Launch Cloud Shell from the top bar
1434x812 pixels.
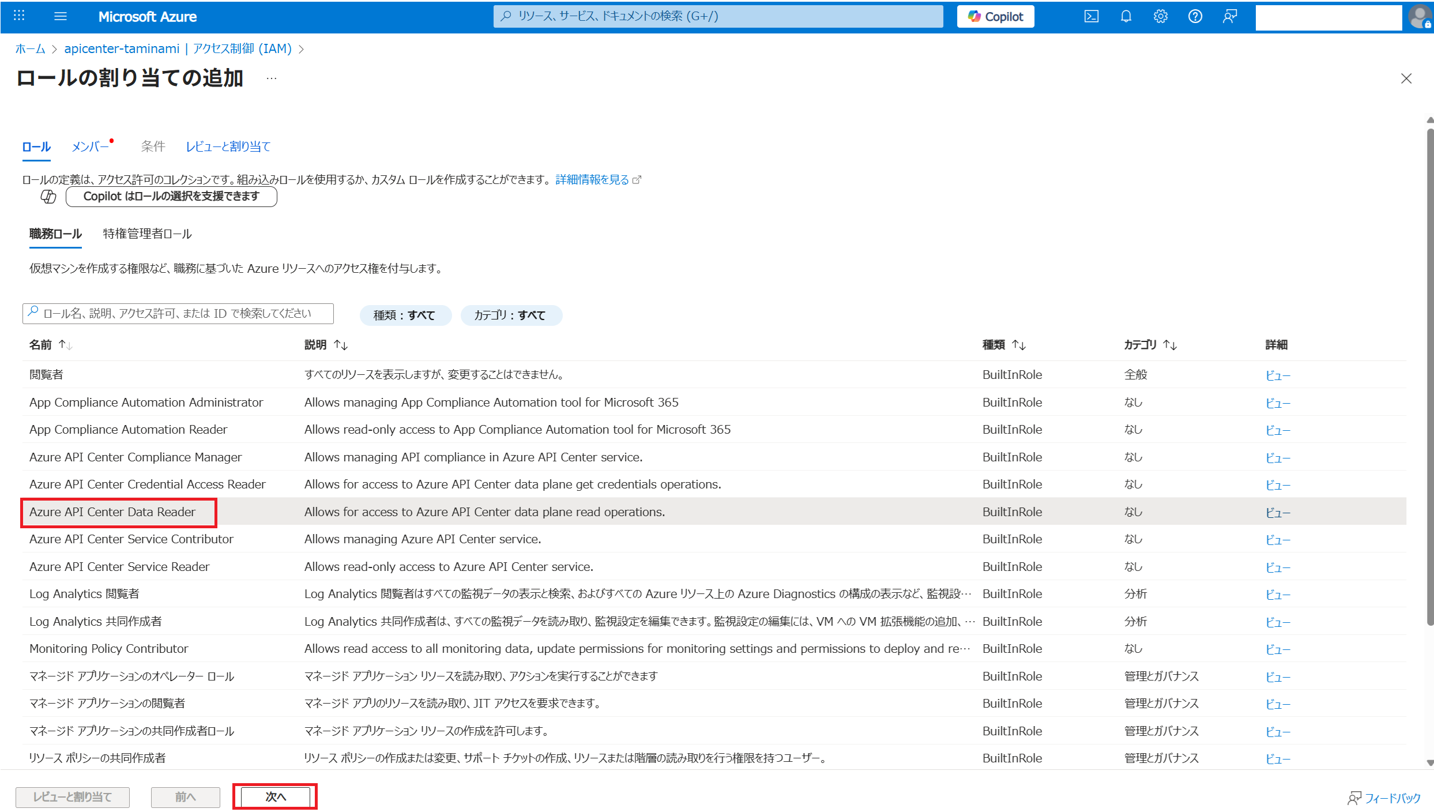pyautogui.click(x=1091, y=16)
